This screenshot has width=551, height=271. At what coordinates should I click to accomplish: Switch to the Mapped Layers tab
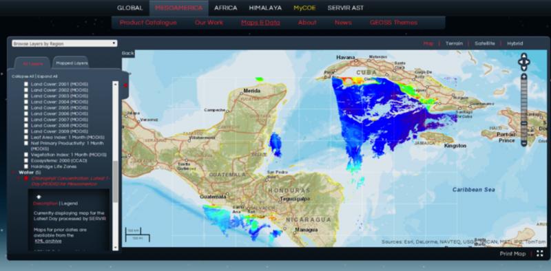(x=72, y=63)
